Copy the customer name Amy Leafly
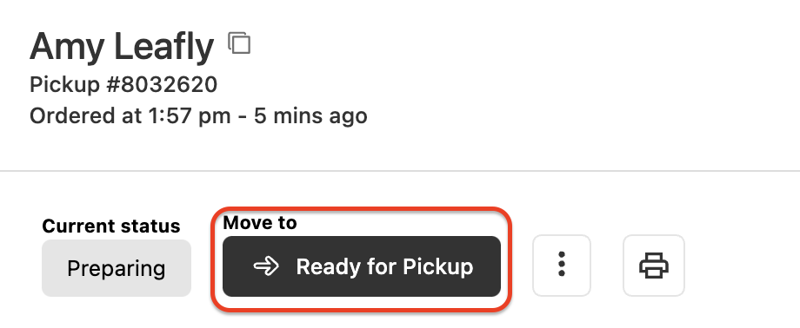The width and height of the screenshot is (800, 328). 239,43
